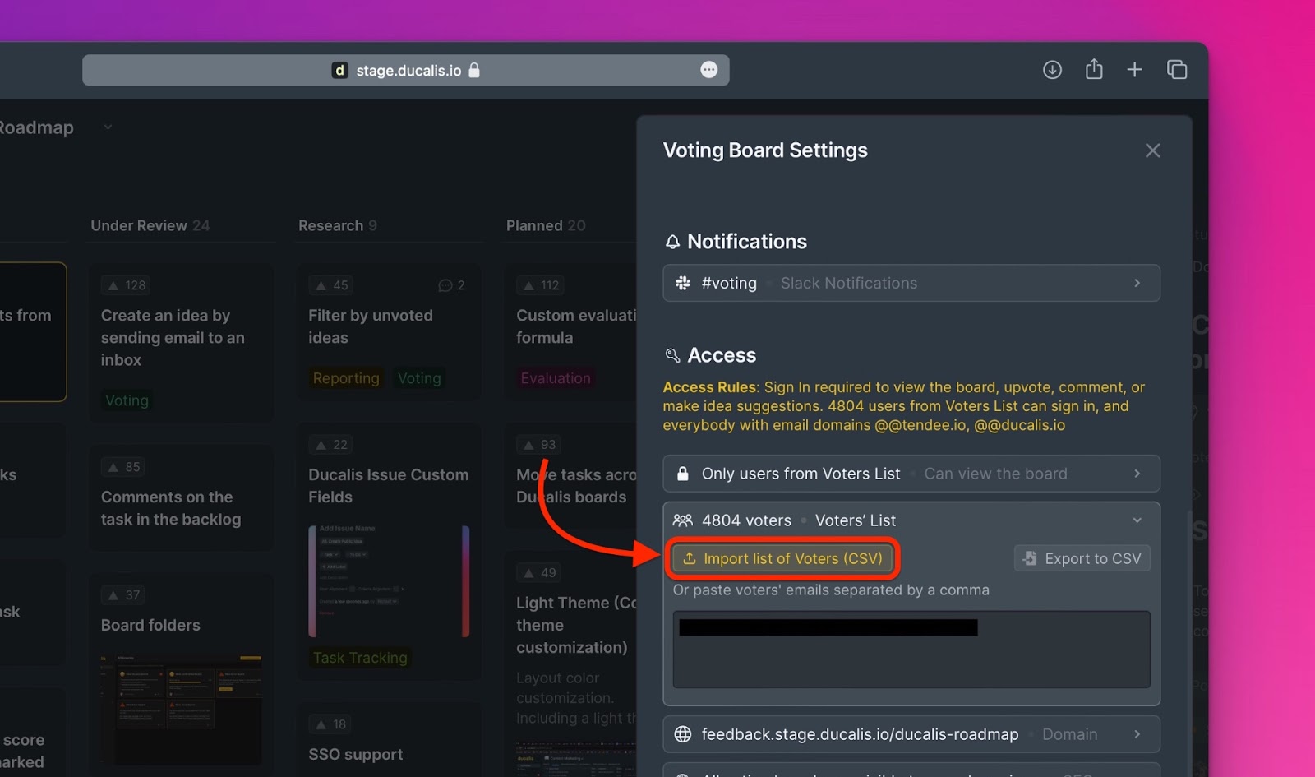Open the Safari share icon

pyautogui.click(x=1094, y=69)
